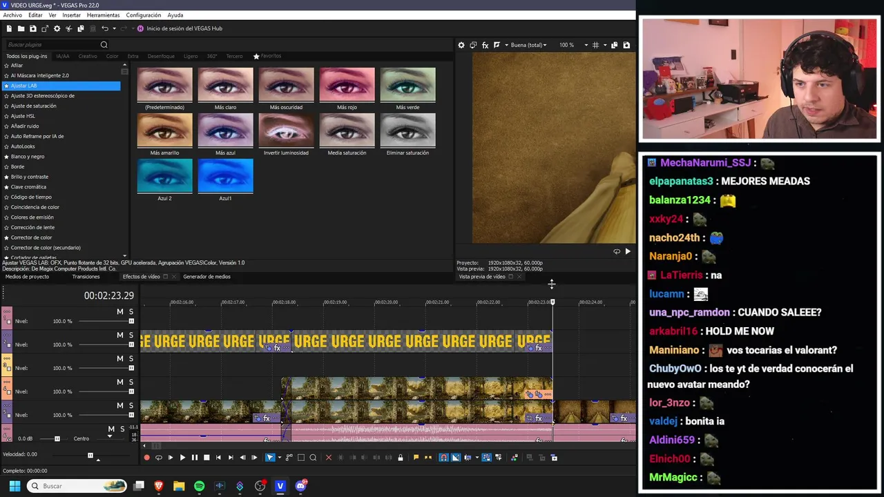Select Blanco y negro plug-in
Viewport: 884px width, 497px height.
27,157
